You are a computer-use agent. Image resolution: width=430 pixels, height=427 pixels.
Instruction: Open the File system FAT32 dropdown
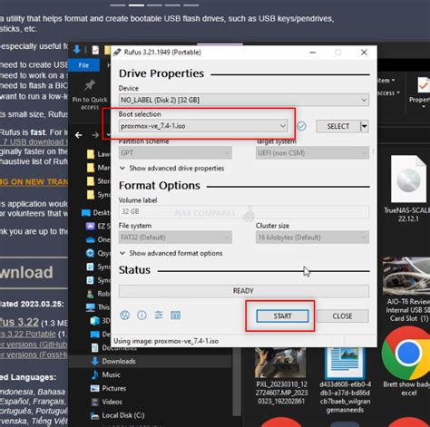pos(175,238)
